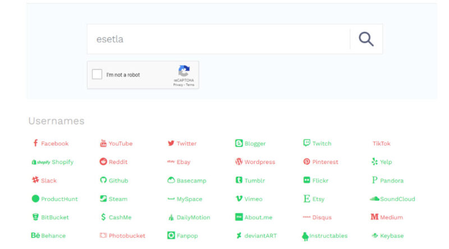Click the Vimeo V icon
Viewport: 449px width, 249px height.
[239, 199]
